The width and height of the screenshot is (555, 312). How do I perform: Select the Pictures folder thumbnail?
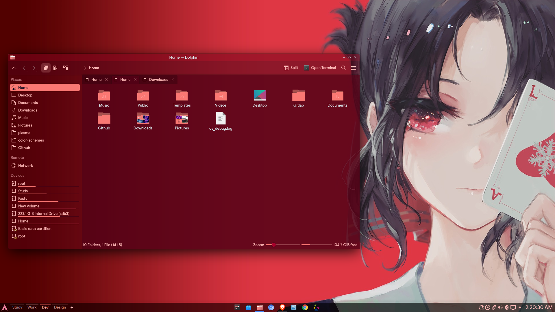[182, 118]
